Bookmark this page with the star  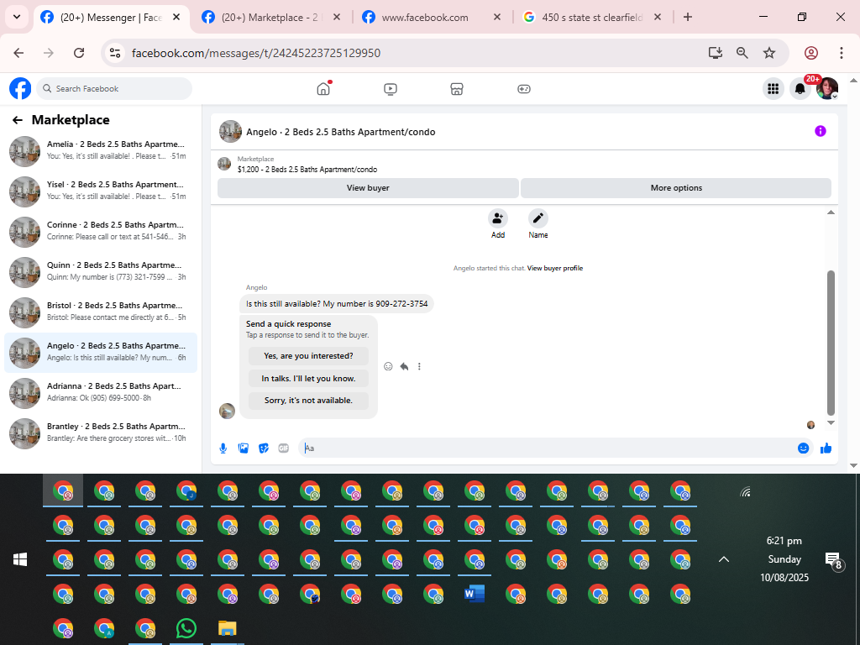(769, 53)
